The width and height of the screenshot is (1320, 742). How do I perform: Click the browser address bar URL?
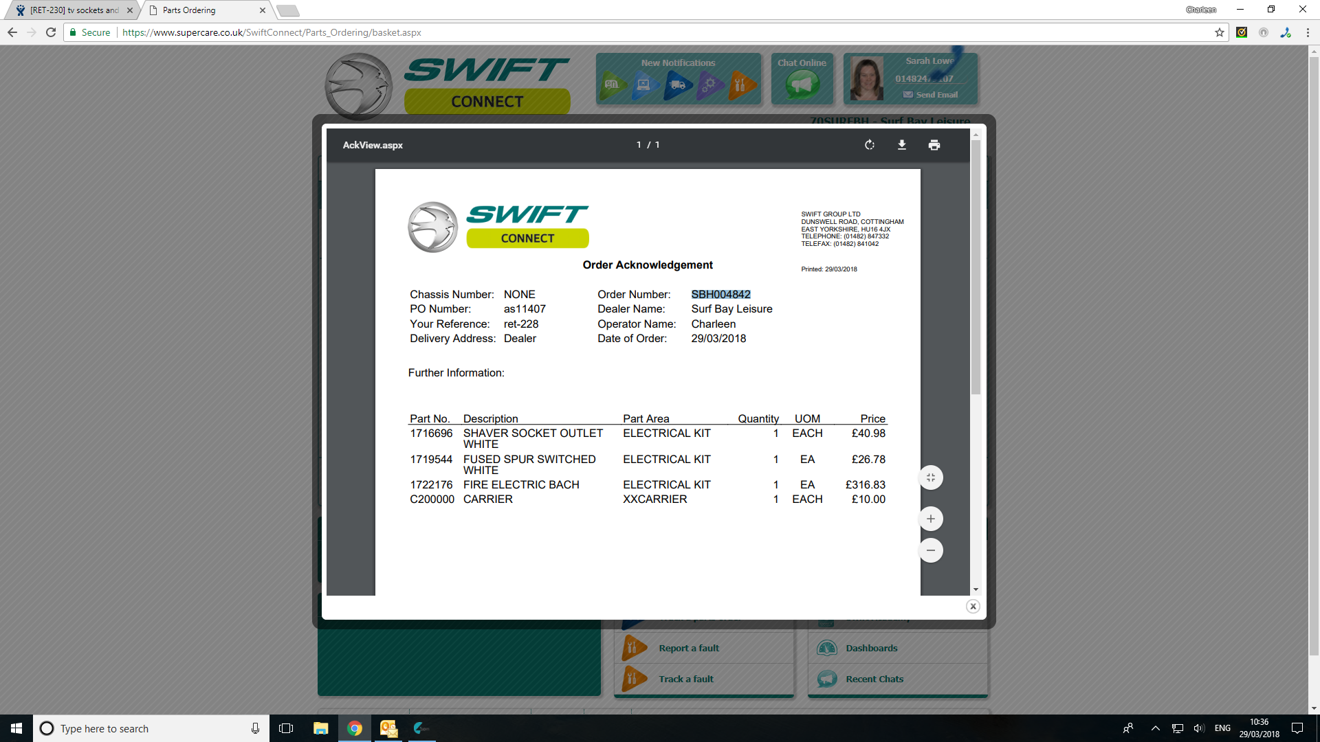[272, 32]
